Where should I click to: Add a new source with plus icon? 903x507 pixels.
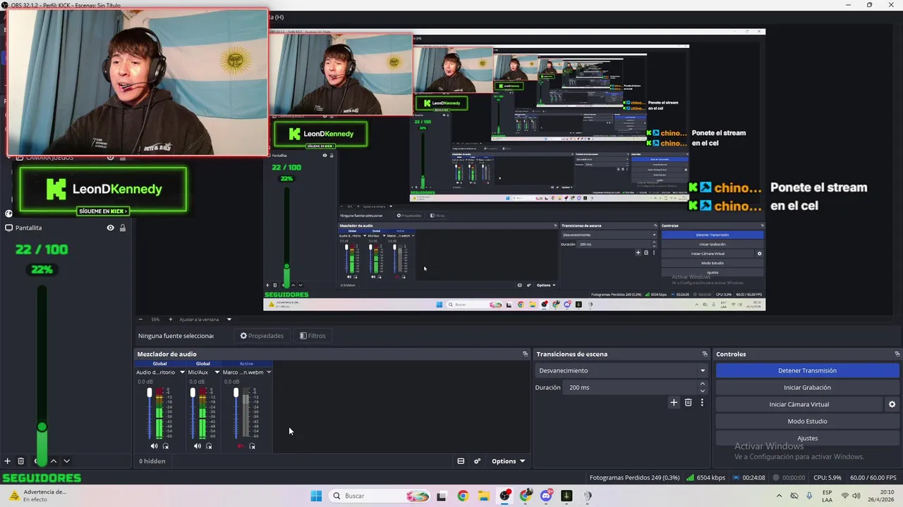click(7, 461)
